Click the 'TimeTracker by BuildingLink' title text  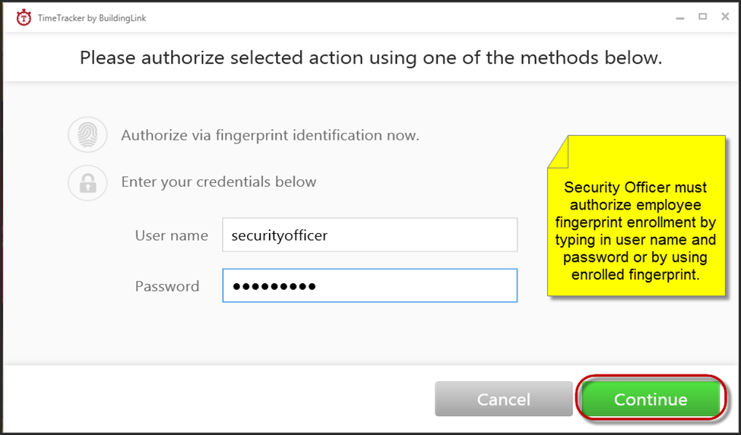92,18
